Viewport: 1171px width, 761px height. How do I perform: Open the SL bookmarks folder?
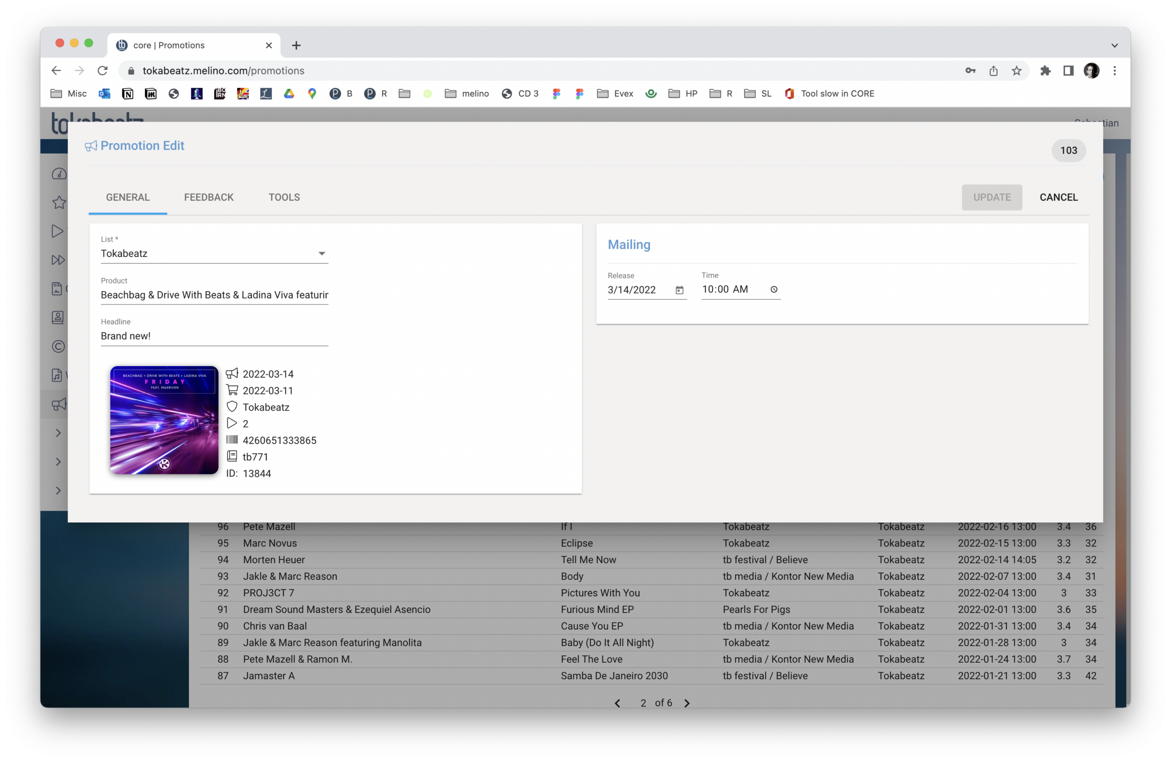(x=757, y=93)
